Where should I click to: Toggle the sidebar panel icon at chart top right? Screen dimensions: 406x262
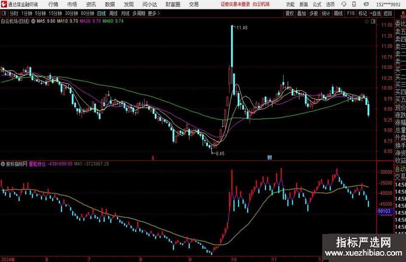tap(373, 22)
